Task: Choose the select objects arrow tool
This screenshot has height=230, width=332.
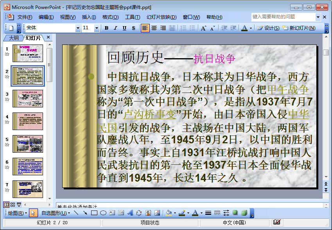Action: click(33, 213)
